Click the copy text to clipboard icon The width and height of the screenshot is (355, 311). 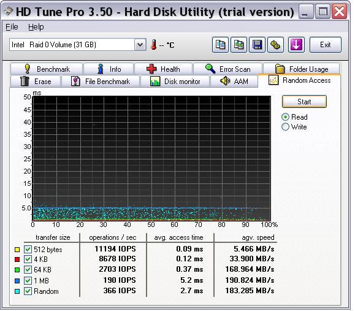(x=220, y=45)
